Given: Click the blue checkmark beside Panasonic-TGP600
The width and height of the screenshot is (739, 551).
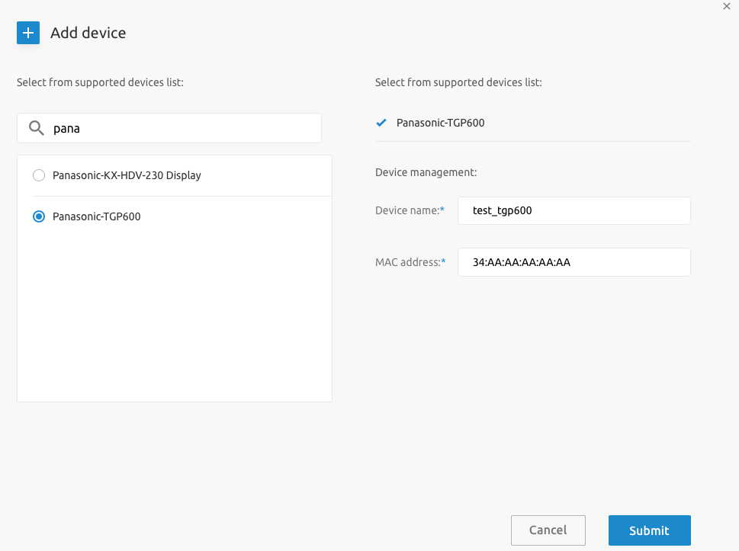Looking at the screenshot, I should pyautogui.click(x=381, y=123).
